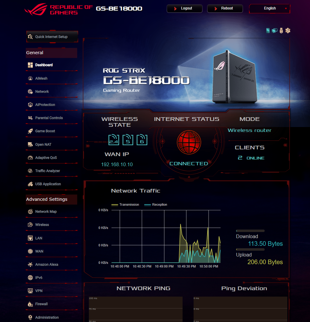Click the Logout button
Screen dimensions: 310x322
(x=184, y=9)
